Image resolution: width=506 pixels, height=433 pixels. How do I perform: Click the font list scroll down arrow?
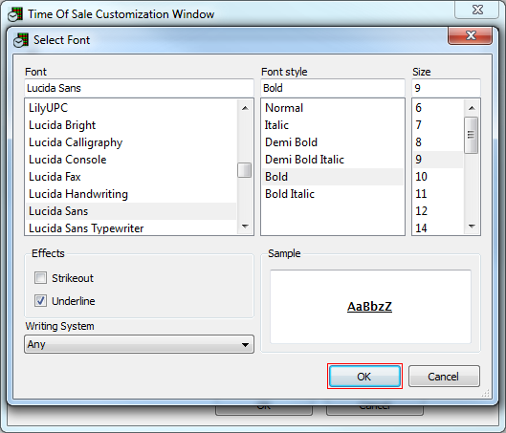point(245,227)
